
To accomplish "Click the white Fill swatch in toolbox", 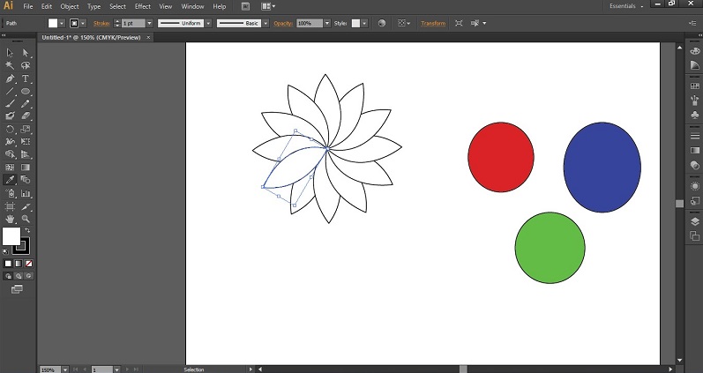I will [x=11, y=235].
